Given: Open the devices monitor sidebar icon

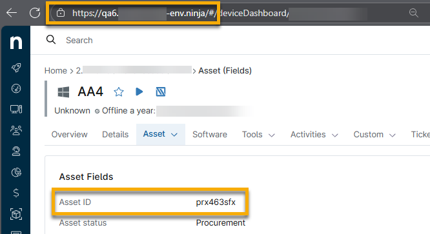Looking at the screenshot, I should [16, 109].
